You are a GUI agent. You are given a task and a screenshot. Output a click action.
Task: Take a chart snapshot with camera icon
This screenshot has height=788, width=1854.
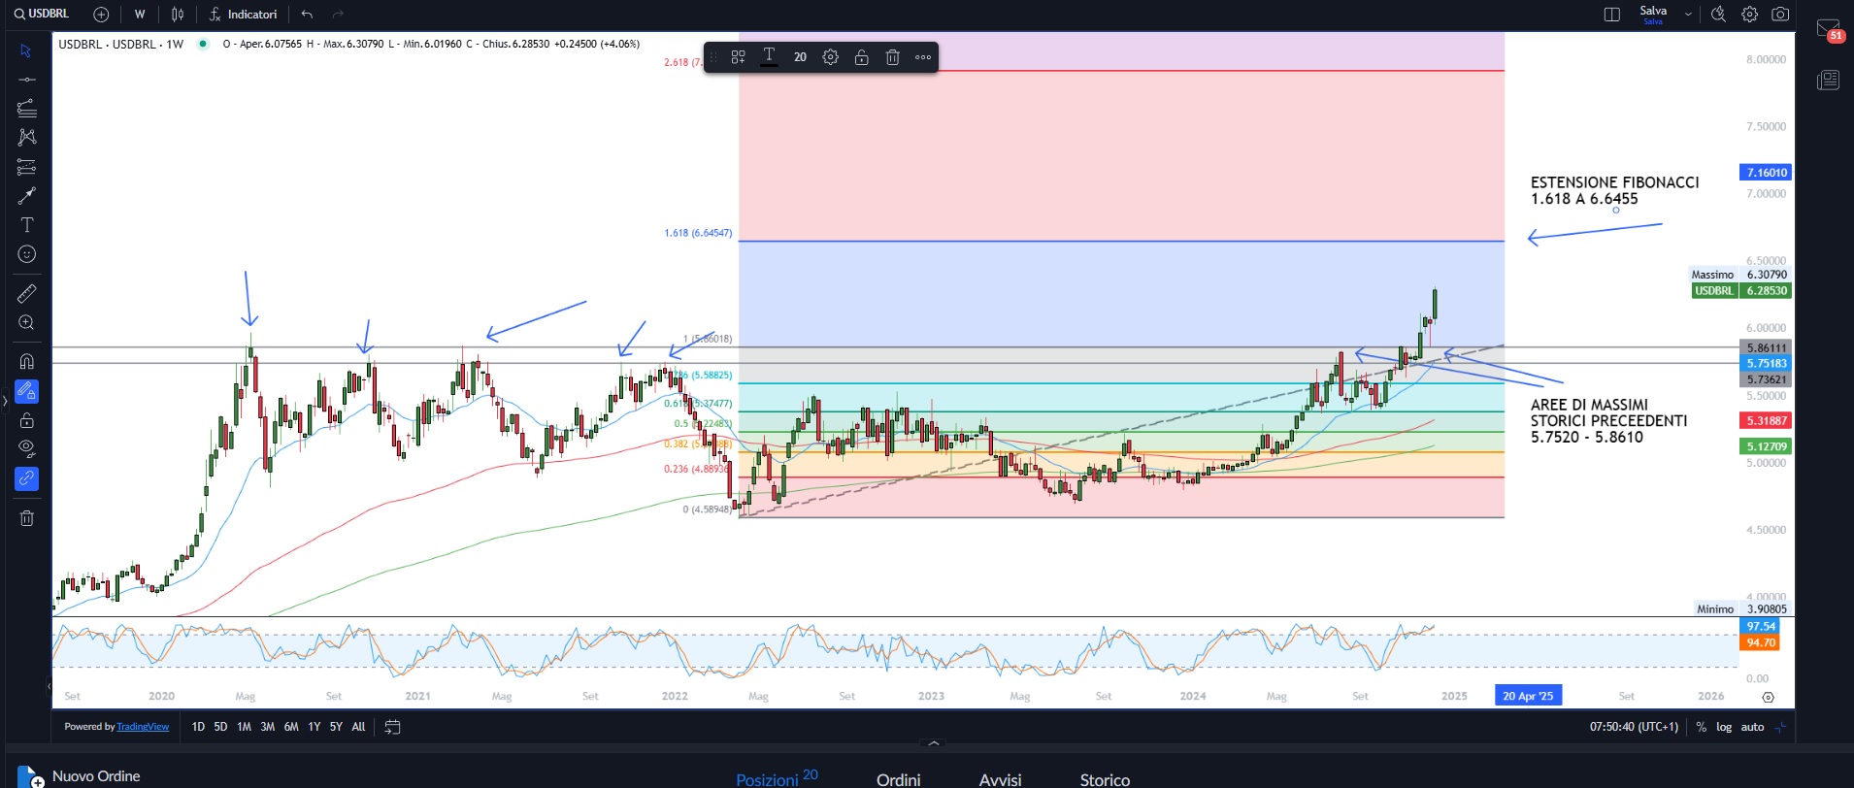tap(1780, 15)
